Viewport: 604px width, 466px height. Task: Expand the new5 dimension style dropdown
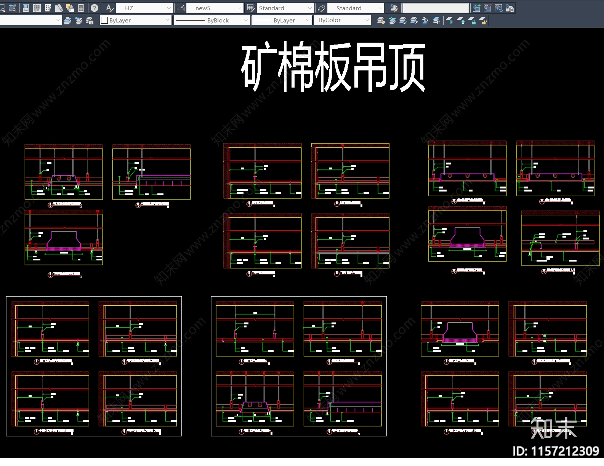pyautogui.click(x=239, y=8)
